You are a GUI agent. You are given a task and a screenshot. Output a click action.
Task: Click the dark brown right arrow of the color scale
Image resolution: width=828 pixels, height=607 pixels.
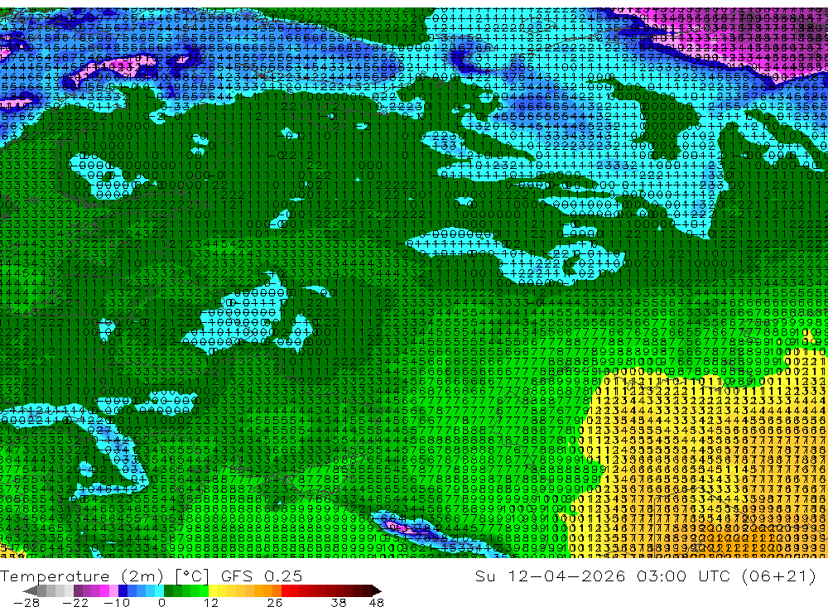375,590
